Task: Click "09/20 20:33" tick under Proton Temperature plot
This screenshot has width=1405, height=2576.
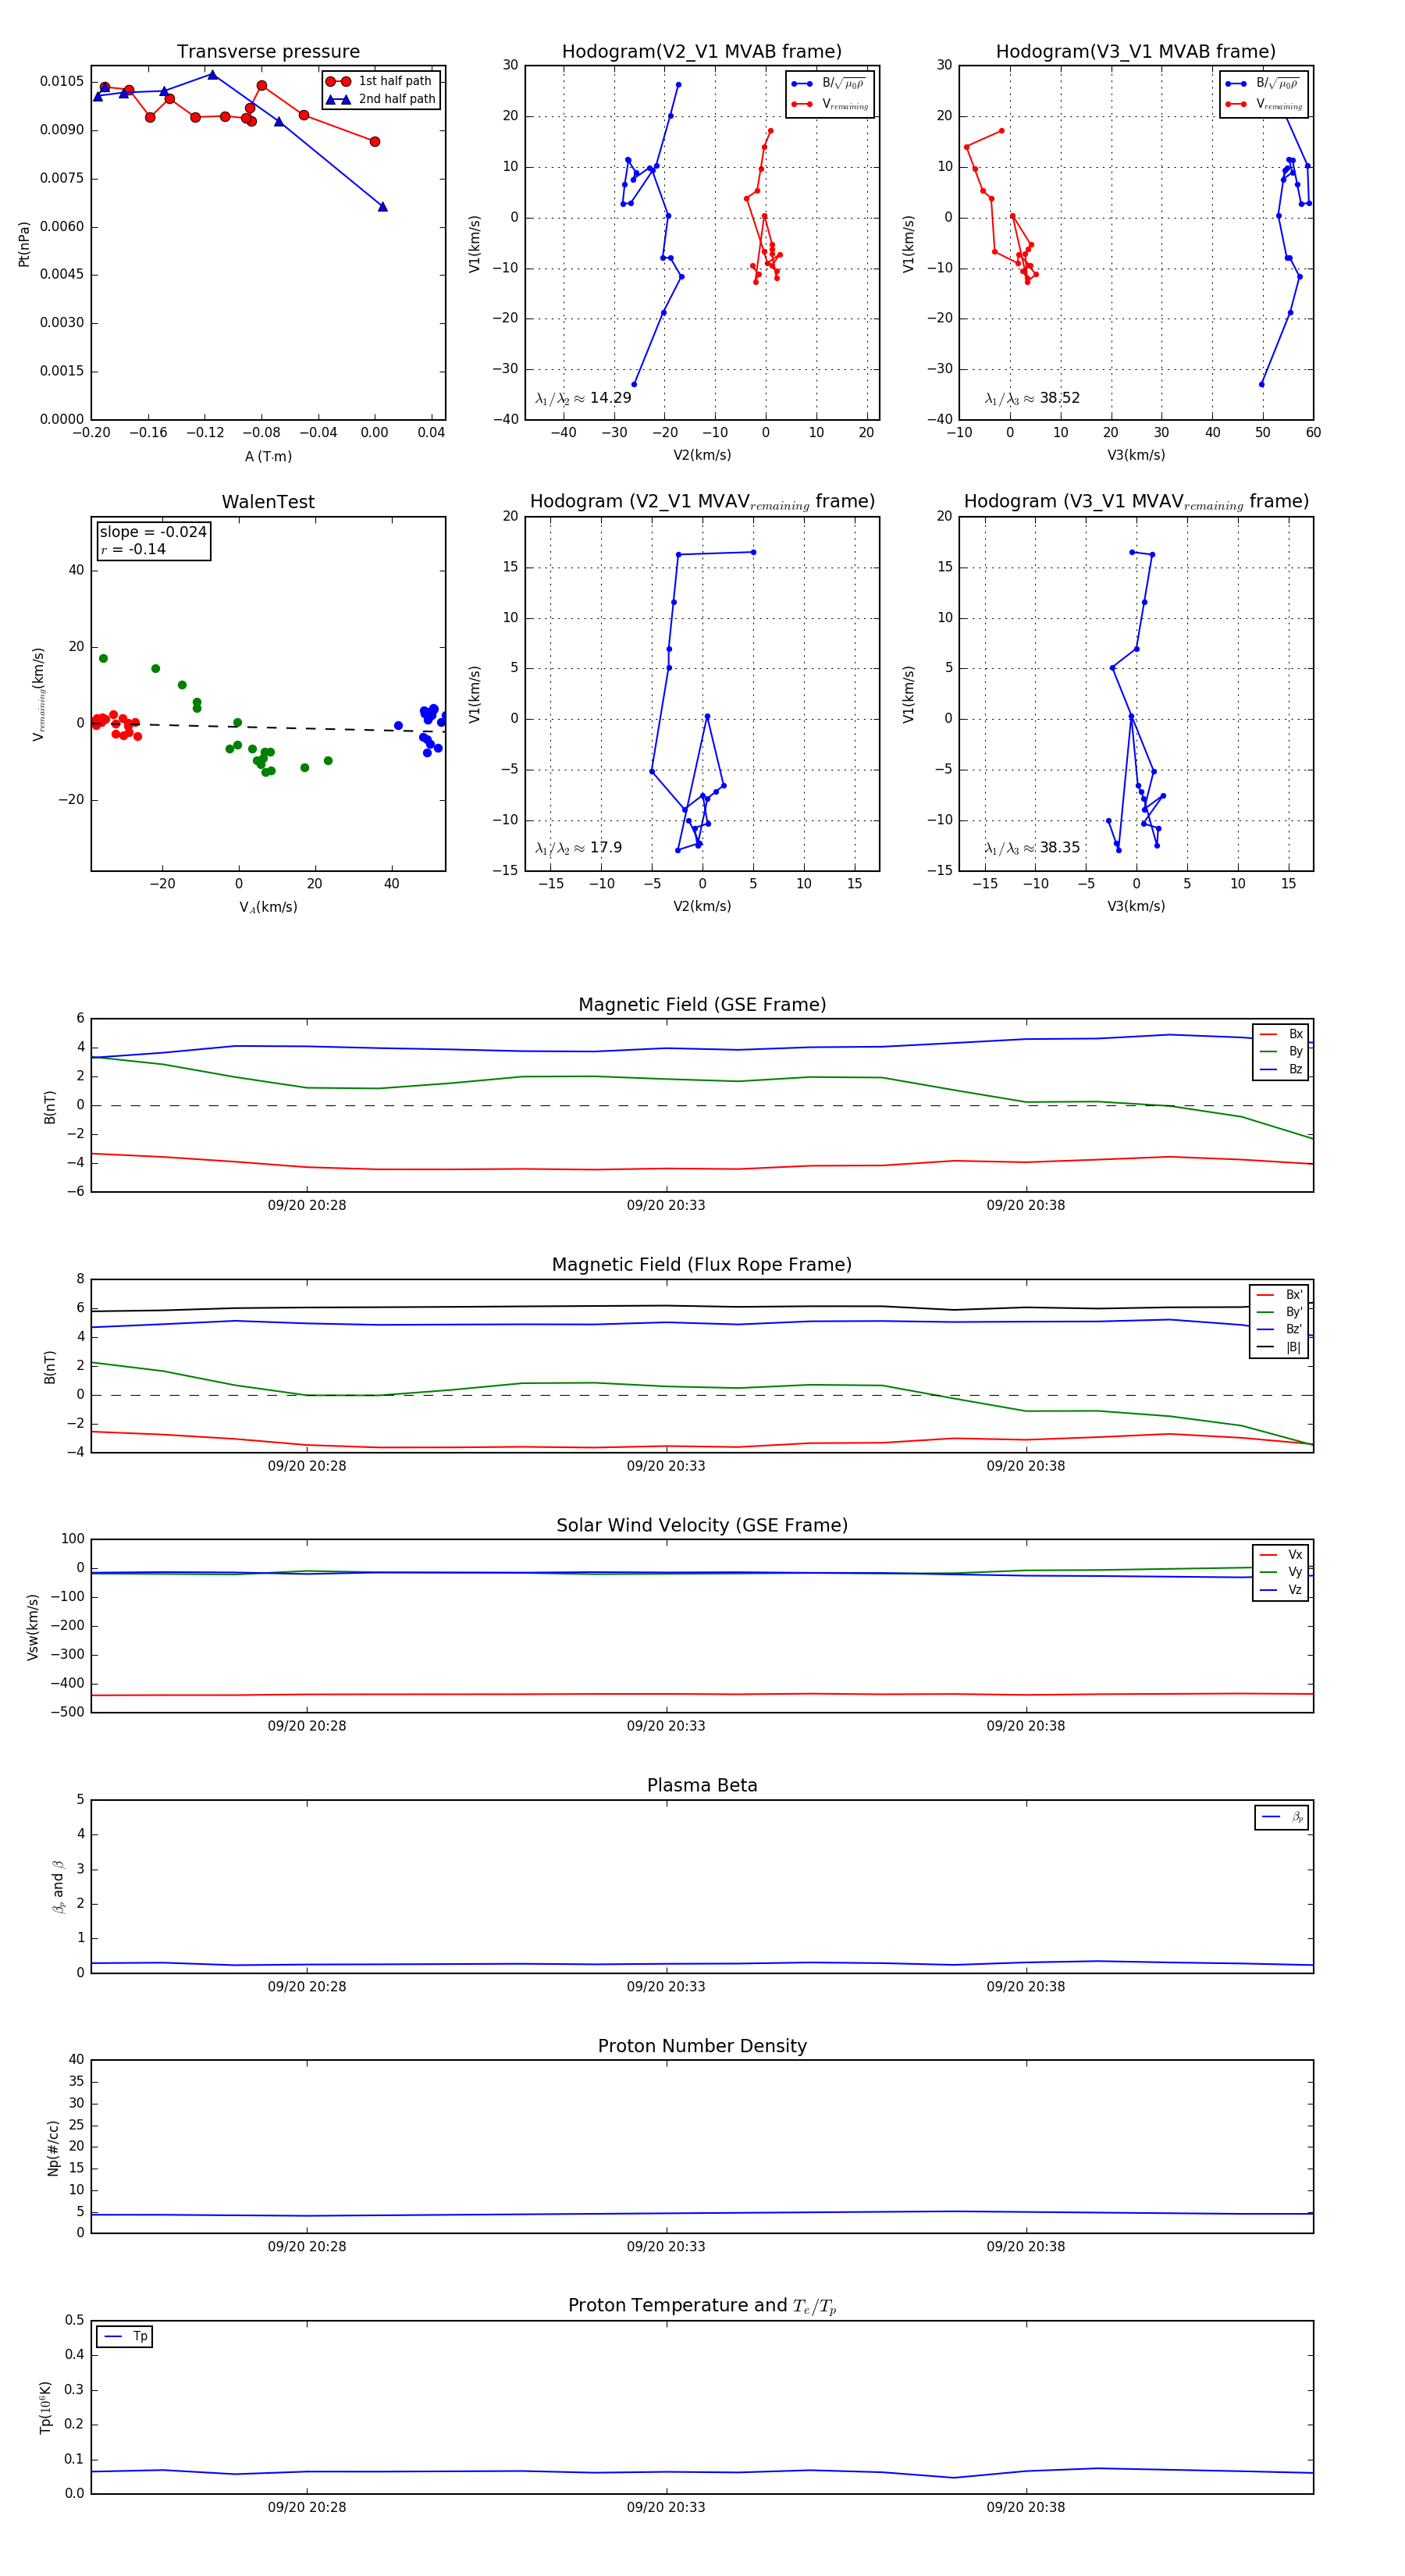Action: [666, 2508]
